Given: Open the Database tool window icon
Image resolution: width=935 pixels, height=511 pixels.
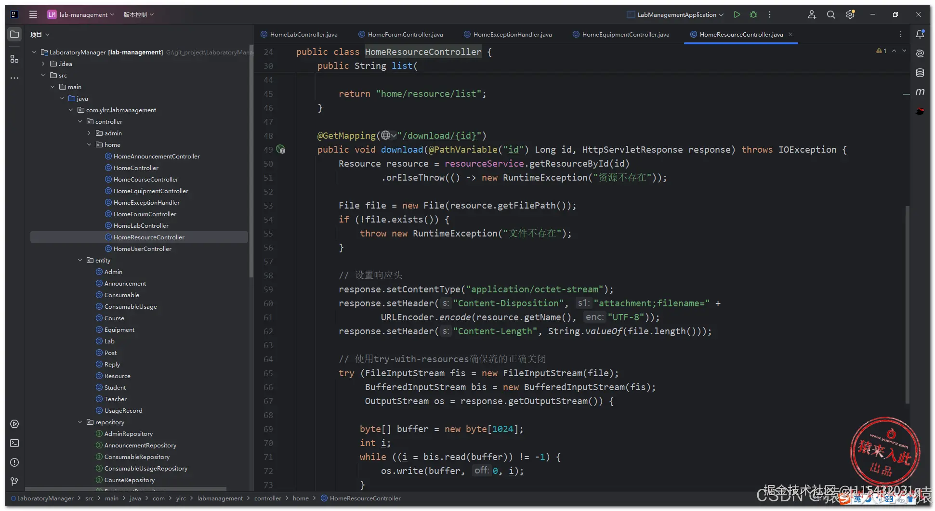Looking at the screenshot, I should click(920, 73).
